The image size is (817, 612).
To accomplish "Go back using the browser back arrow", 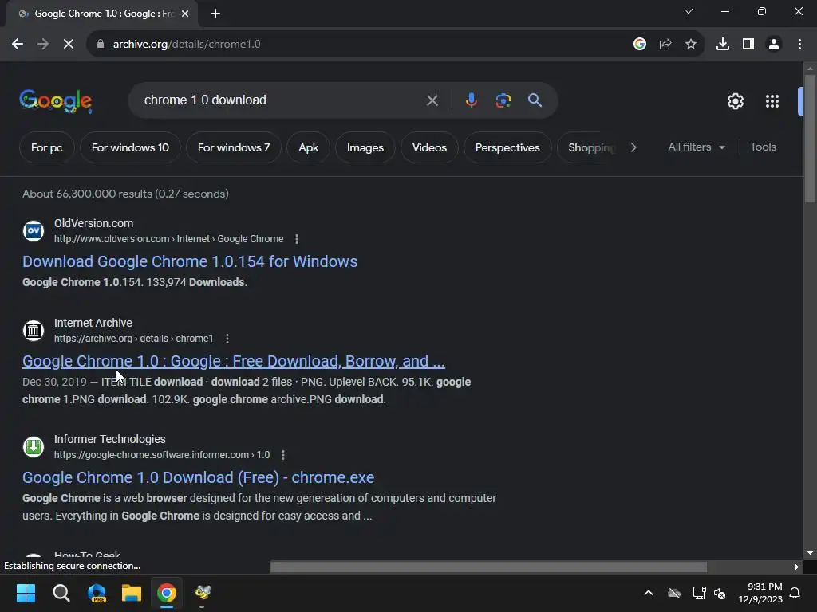I will pyautogui.click(x=18, y=45).
